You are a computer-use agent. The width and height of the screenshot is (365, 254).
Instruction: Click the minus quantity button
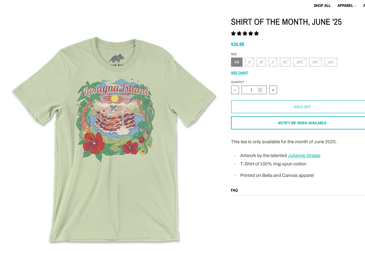235,90
